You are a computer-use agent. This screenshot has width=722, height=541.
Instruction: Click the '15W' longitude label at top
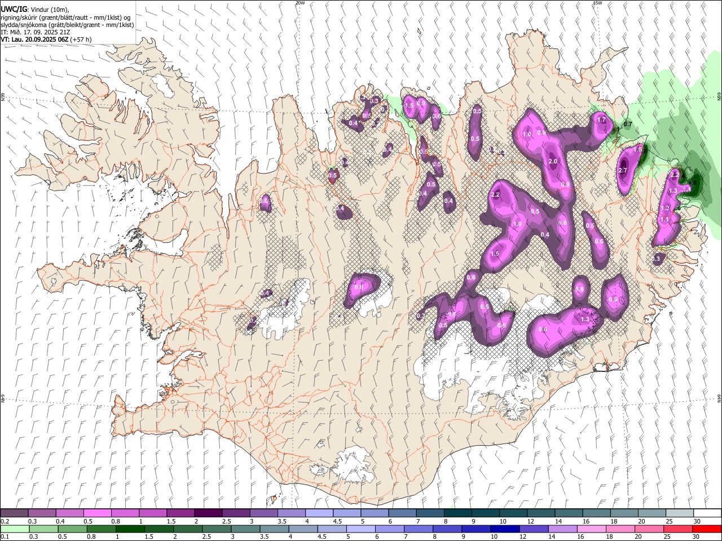tap(598, 3)
